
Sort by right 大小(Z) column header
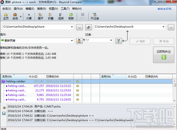135,77
